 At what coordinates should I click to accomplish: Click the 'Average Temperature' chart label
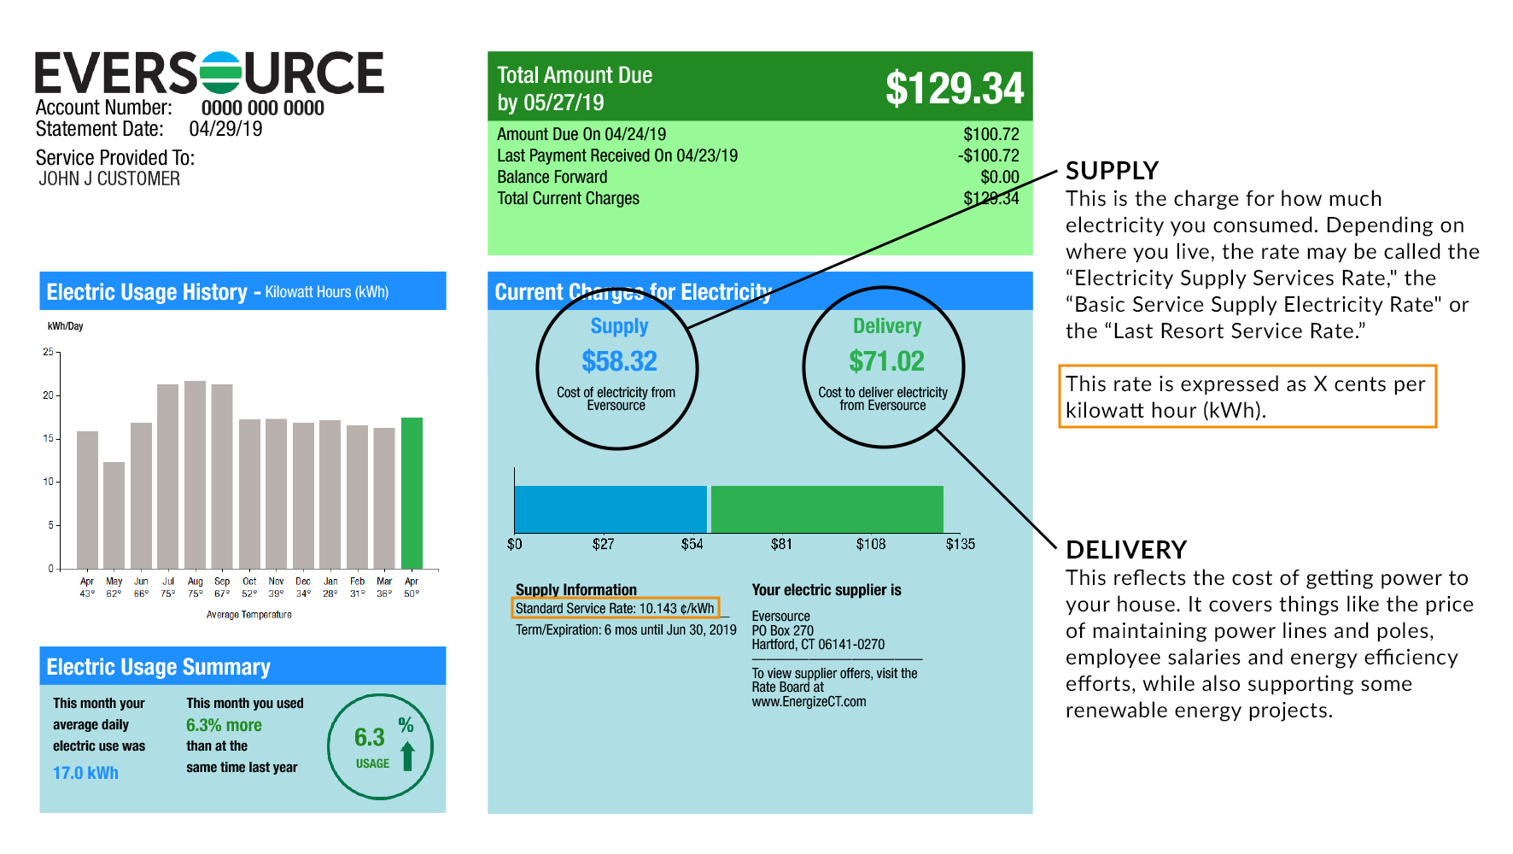[248, 615]
